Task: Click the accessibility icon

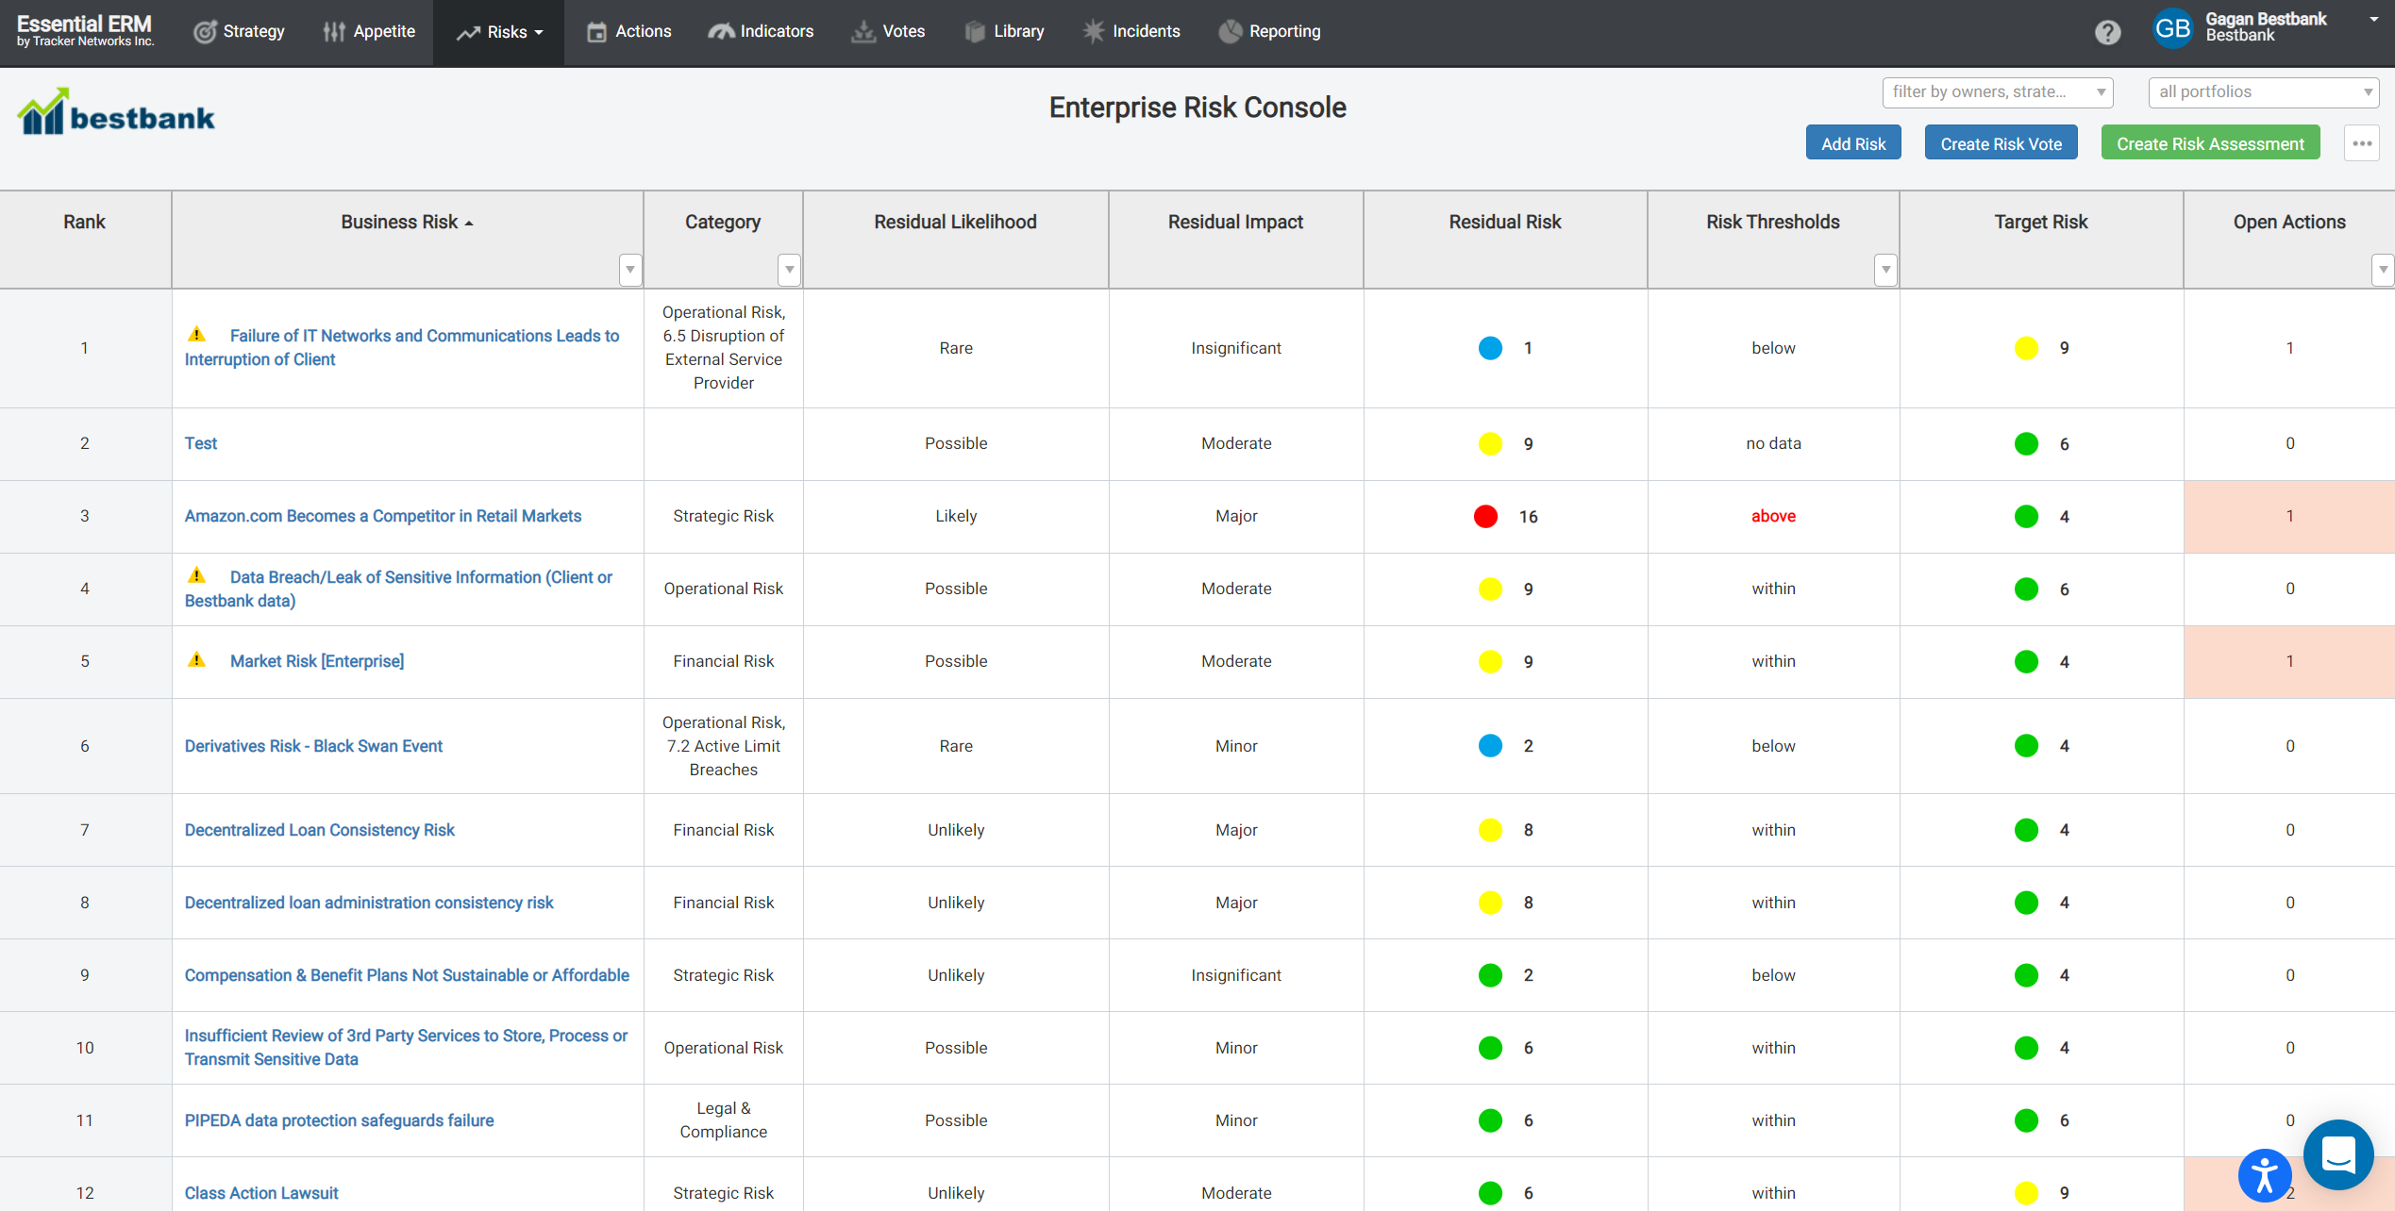Action: 2265,1176
